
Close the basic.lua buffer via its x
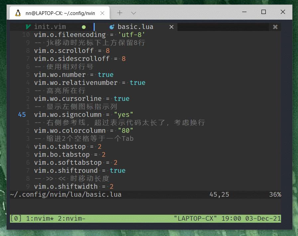click(171, 27)
